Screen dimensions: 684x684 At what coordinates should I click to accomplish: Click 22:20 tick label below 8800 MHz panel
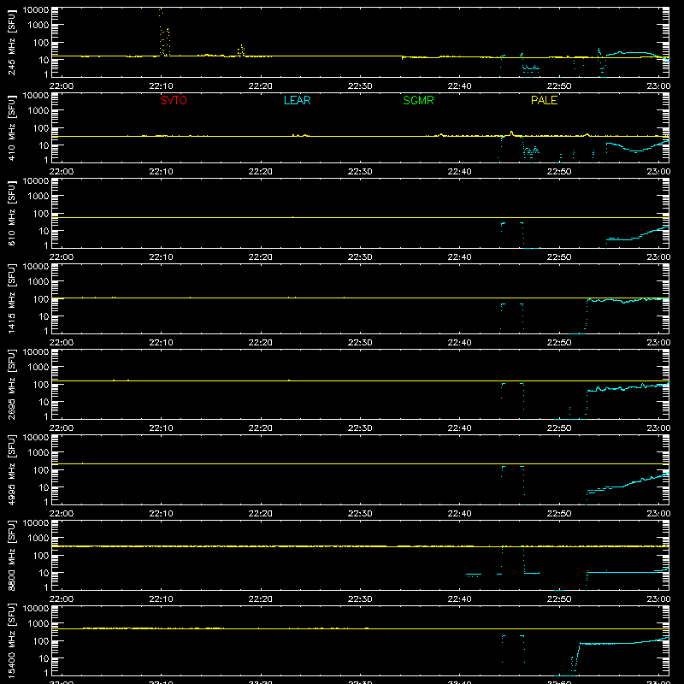261,599
